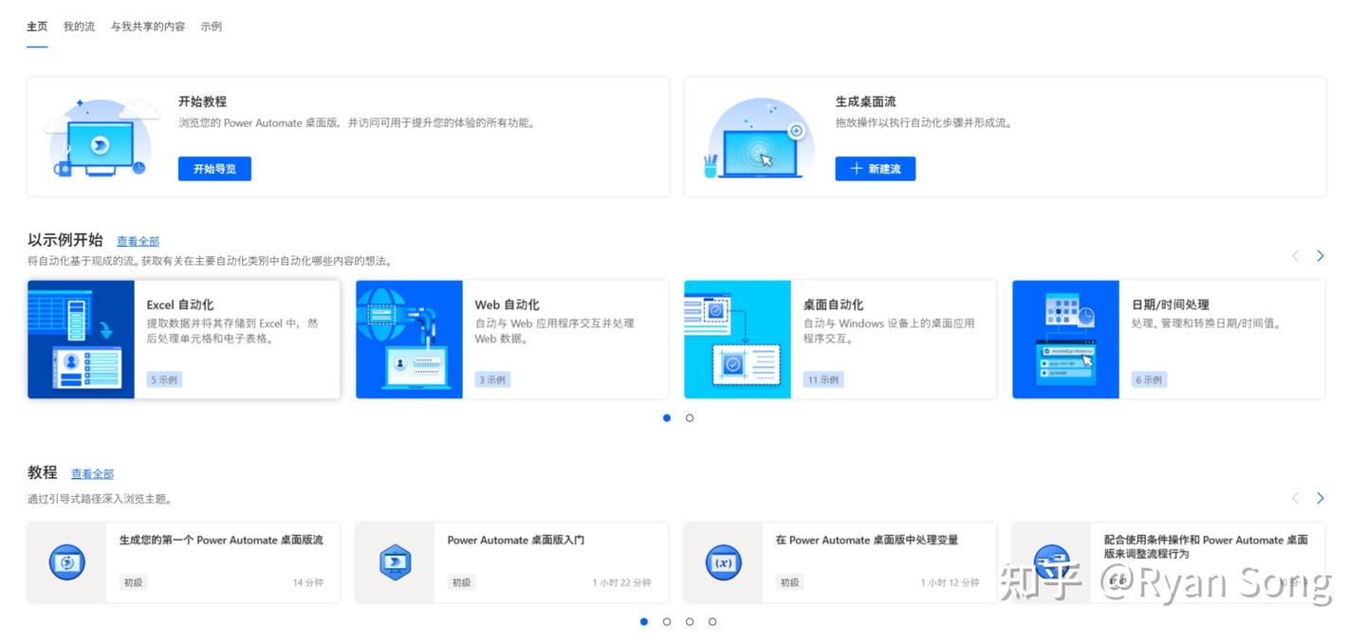
Task: Click 14 分钟 duration label
Action: pos(308,582)
